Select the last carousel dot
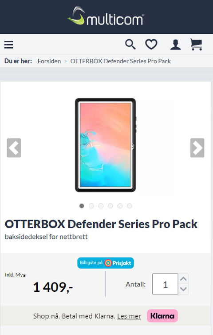This screenshot has height=335, width=213. (130, 206)
